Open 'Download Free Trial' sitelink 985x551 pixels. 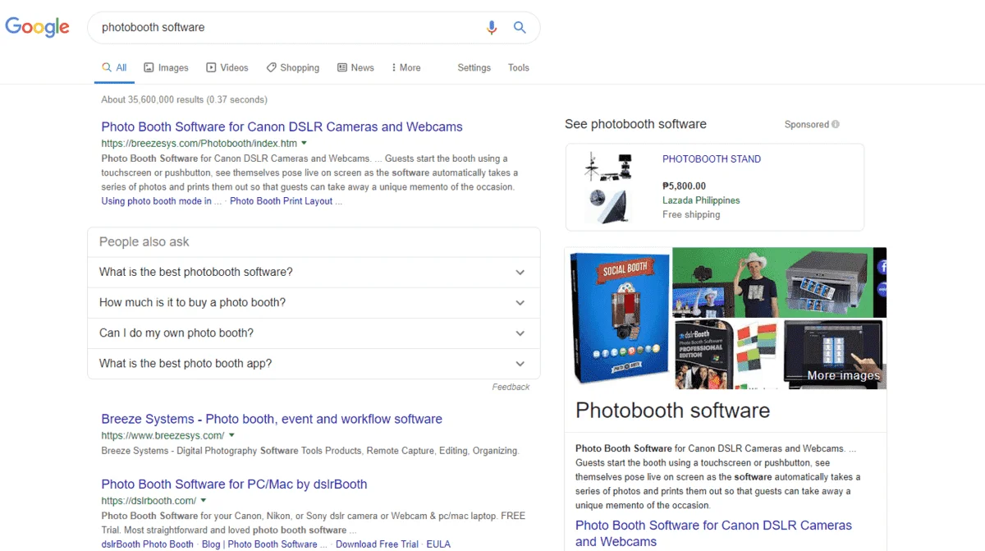coord(377,544)
